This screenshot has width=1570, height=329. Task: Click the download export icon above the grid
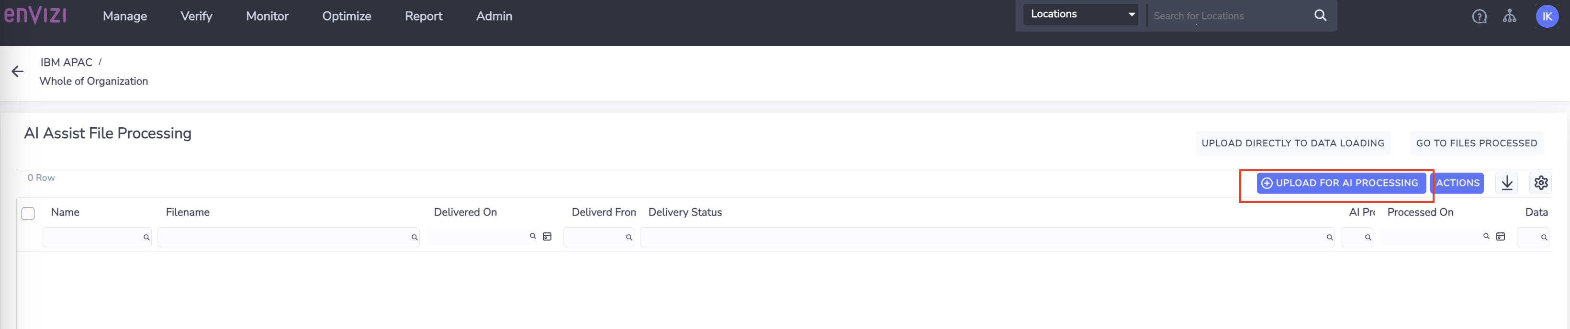(1507, 183)
